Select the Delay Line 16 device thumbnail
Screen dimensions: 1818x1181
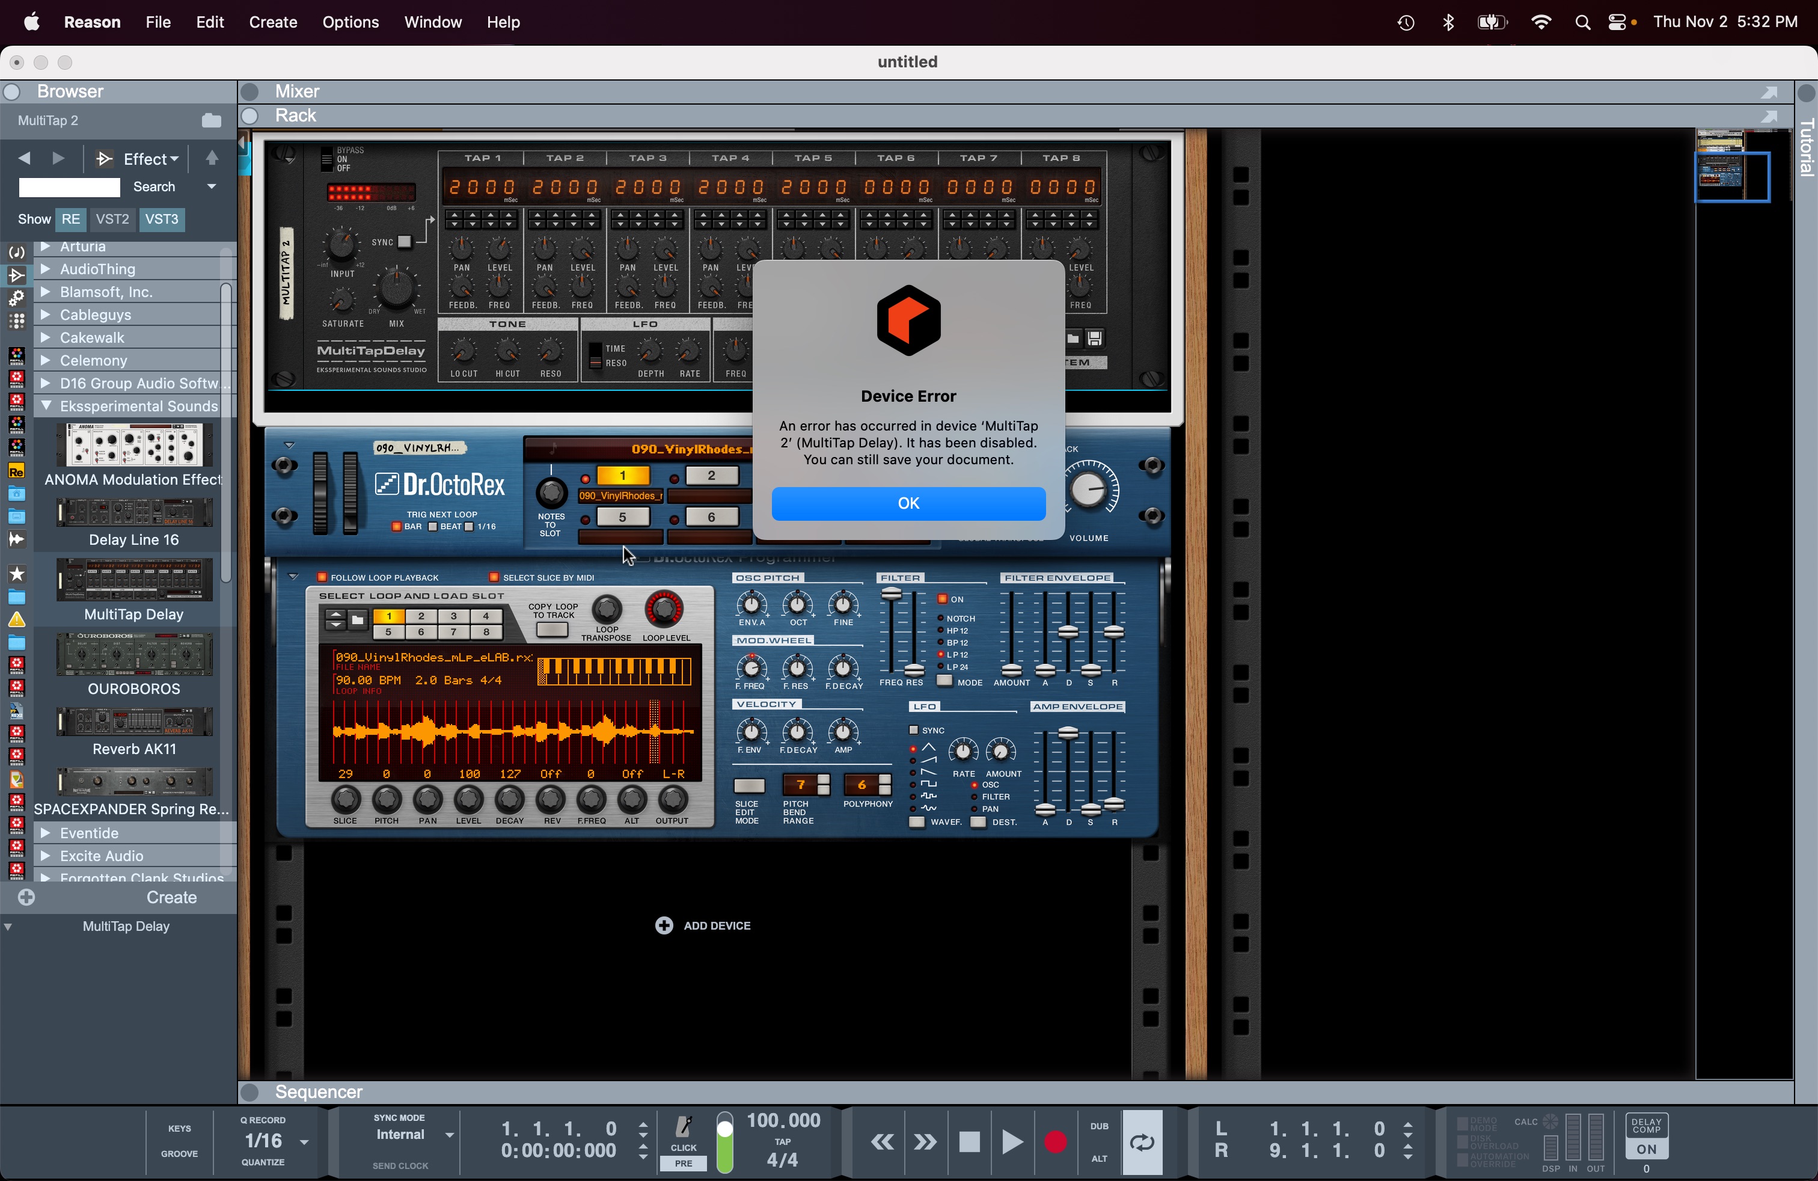[135, 512]
